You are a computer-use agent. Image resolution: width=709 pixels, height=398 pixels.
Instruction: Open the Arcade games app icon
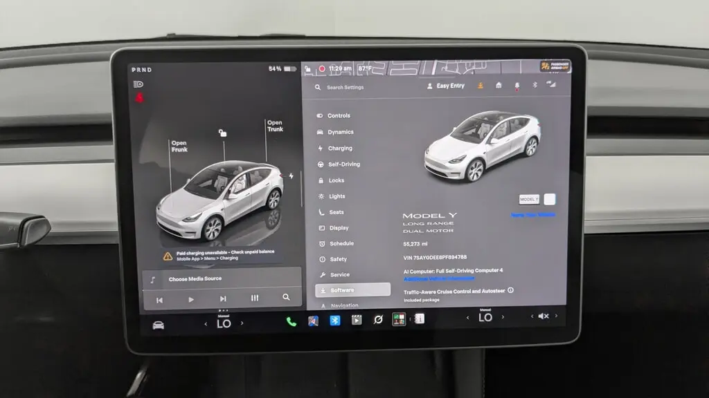coord(399,319)
